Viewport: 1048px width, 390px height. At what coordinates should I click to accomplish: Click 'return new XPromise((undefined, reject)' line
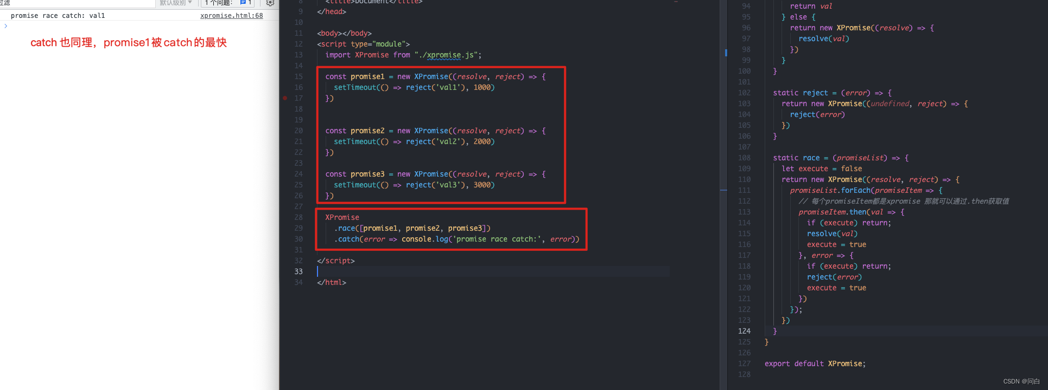pyautogui.click(x=875, y=103)
